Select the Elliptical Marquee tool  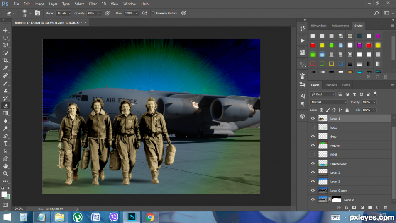(5, 38)
